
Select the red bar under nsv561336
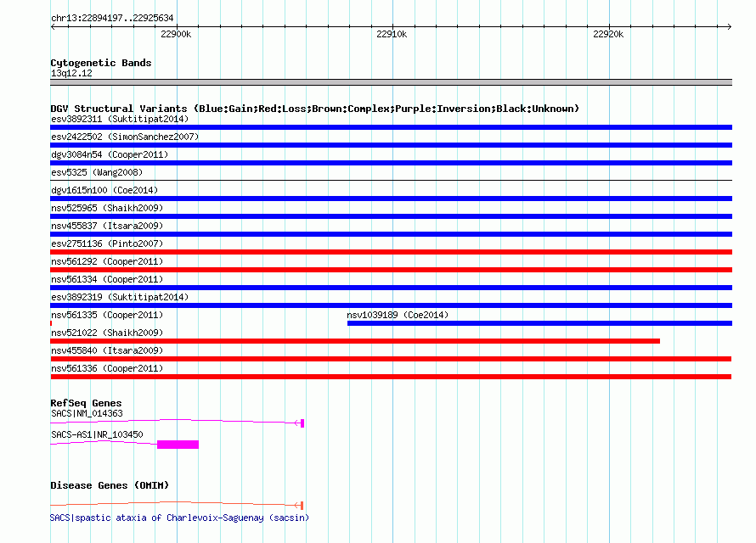(x=391, y=377)
